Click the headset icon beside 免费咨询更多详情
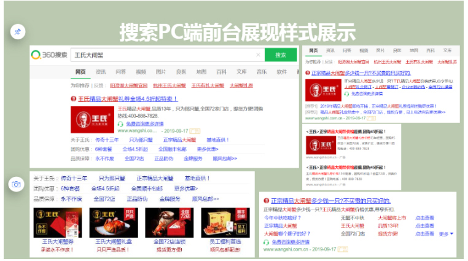The width and height of the screenshot is (468, 261). click(x=120, y=123)
